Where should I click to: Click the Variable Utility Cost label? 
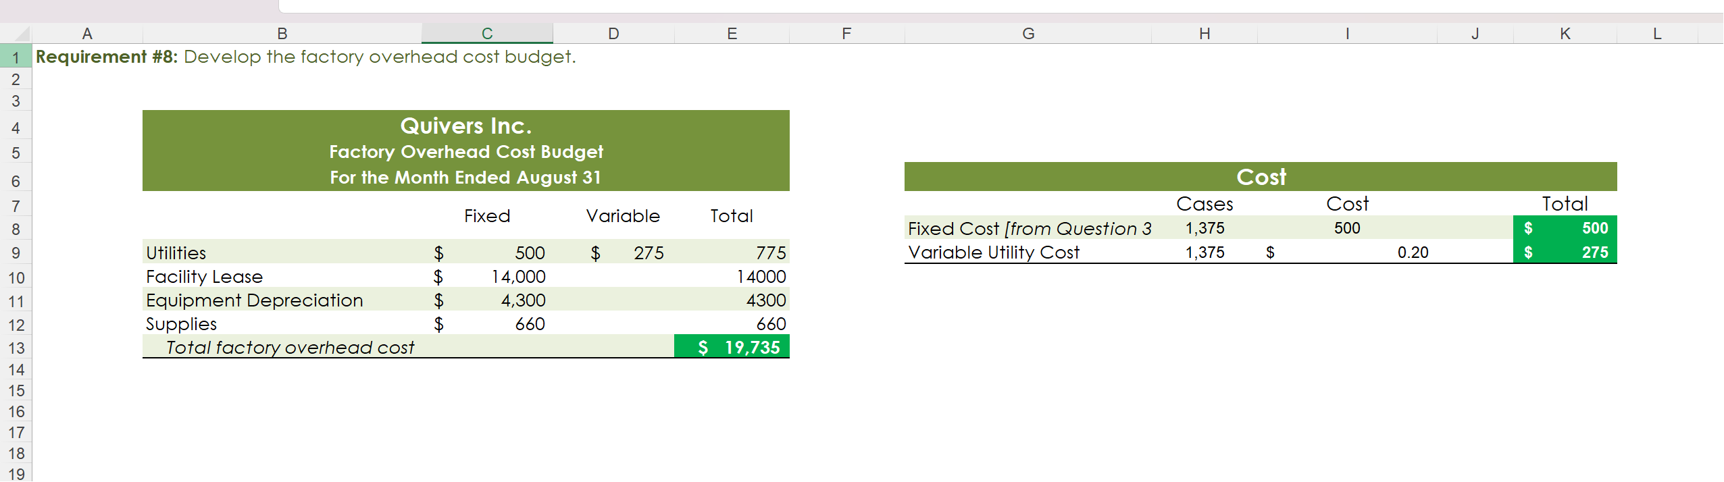994,252
